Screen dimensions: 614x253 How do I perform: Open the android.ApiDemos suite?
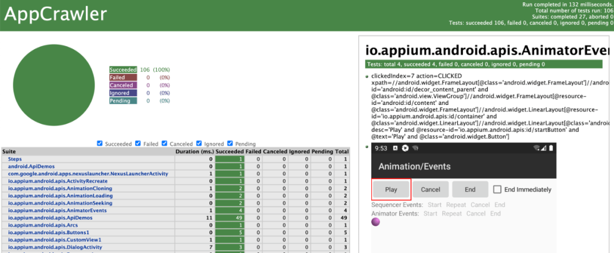31,166
